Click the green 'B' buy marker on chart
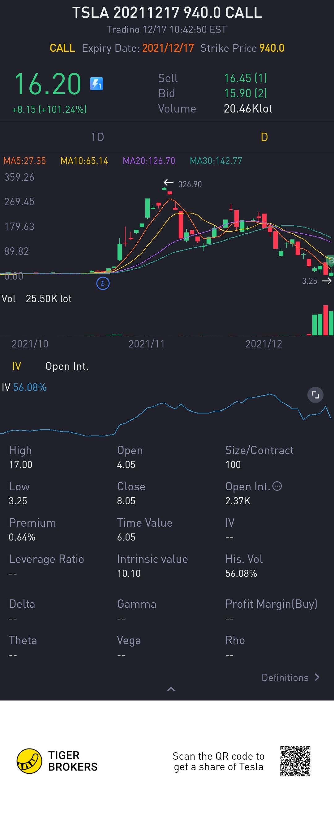This screenshot has height=822, width=334. coord(331,260)
